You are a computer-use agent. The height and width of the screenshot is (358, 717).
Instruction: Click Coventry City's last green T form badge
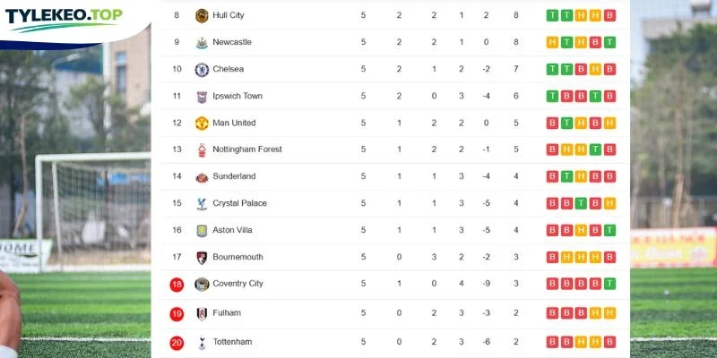click(x=609, y=284)
